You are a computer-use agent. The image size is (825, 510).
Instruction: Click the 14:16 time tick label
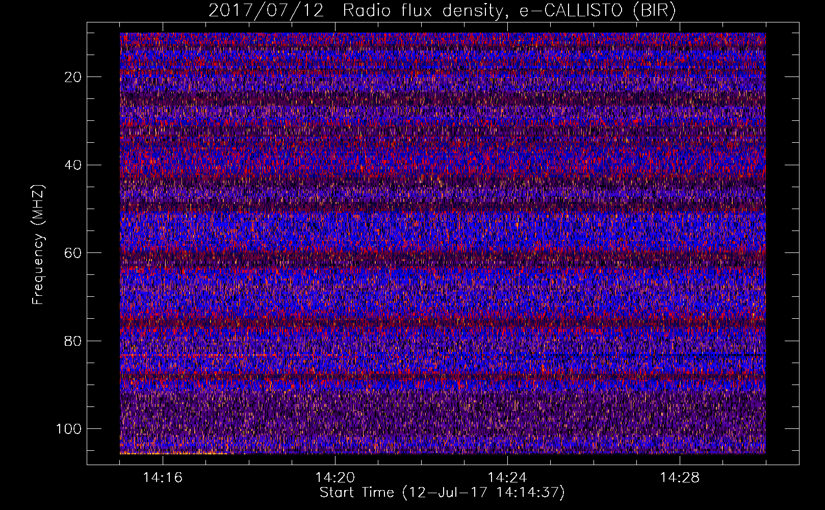(163, 477)
